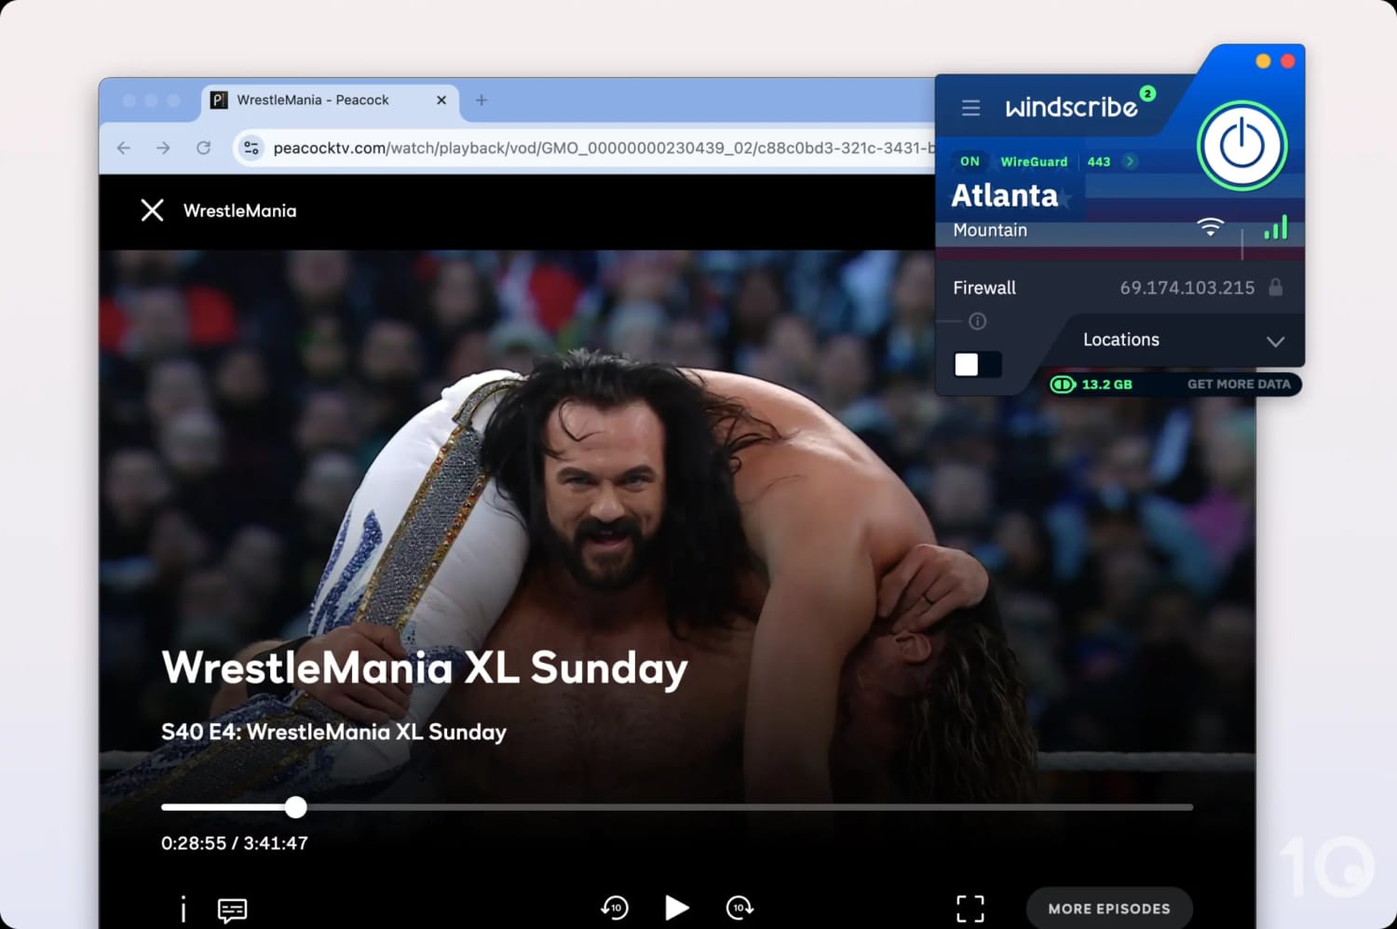Close the WrestleMania player with X
The image size is (1397, 929).
pyautogui.click(x=152, y=210)
